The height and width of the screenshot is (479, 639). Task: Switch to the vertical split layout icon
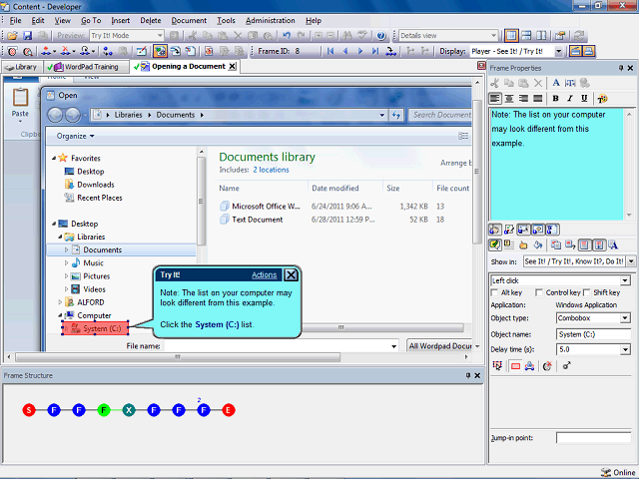coord(541,36)
